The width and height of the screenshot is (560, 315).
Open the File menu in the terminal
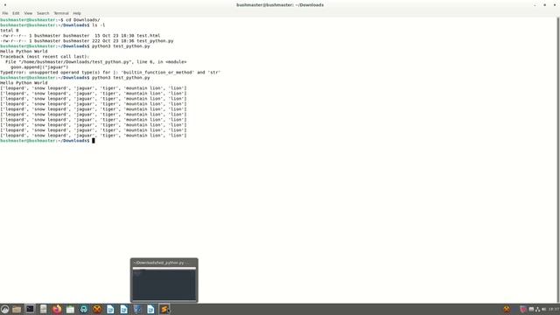5,13
